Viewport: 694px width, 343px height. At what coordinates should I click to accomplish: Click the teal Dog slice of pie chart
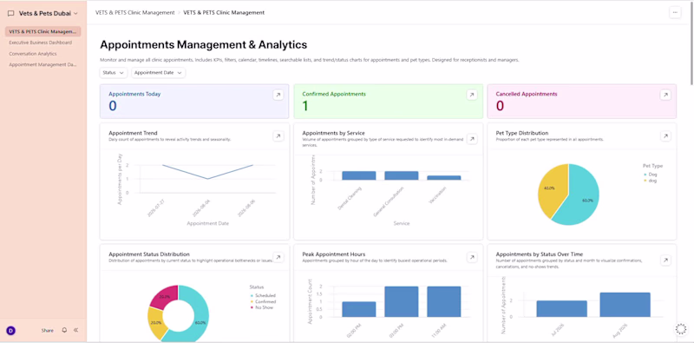(x=579, y=195)
